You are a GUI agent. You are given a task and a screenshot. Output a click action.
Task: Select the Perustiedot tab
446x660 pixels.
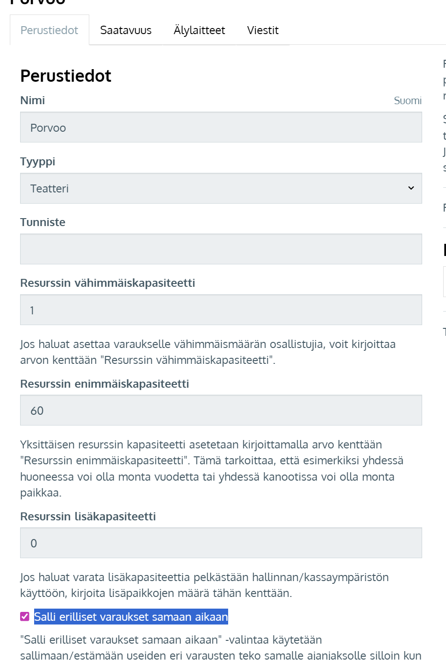pyautogui.click(x=49, y=30)
